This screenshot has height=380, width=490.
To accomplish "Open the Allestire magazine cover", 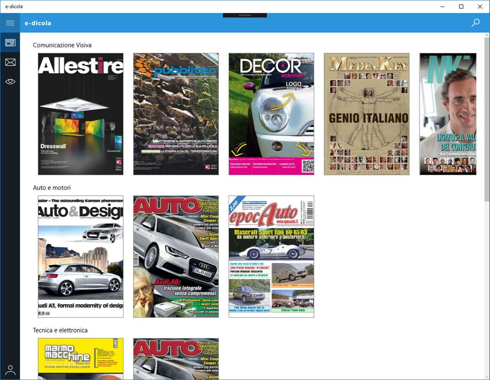I will coord(81,114).
